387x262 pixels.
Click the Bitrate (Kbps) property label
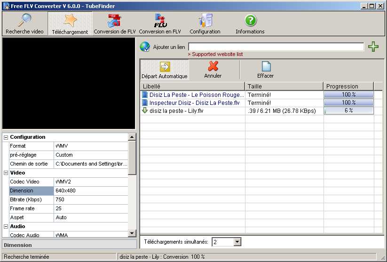click(x=32, y=199)
